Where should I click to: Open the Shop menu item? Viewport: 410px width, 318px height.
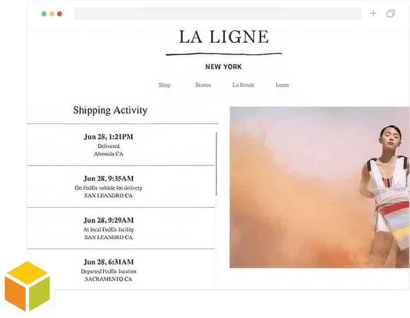164,85
